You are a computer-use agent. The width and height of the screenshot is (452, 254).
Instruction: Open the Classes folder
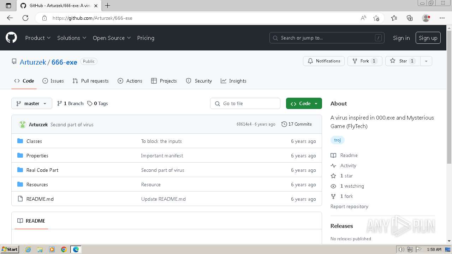point(34,141)
